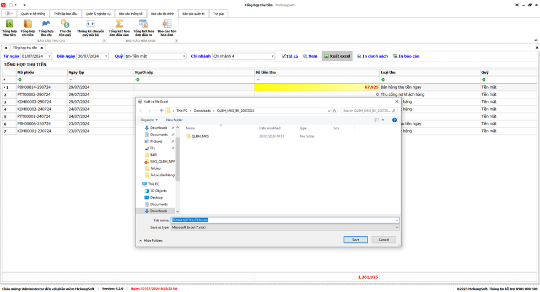Expand the Chi nhánh combo box
This screenshot has height=292, width=540.
tap(272, 56)
